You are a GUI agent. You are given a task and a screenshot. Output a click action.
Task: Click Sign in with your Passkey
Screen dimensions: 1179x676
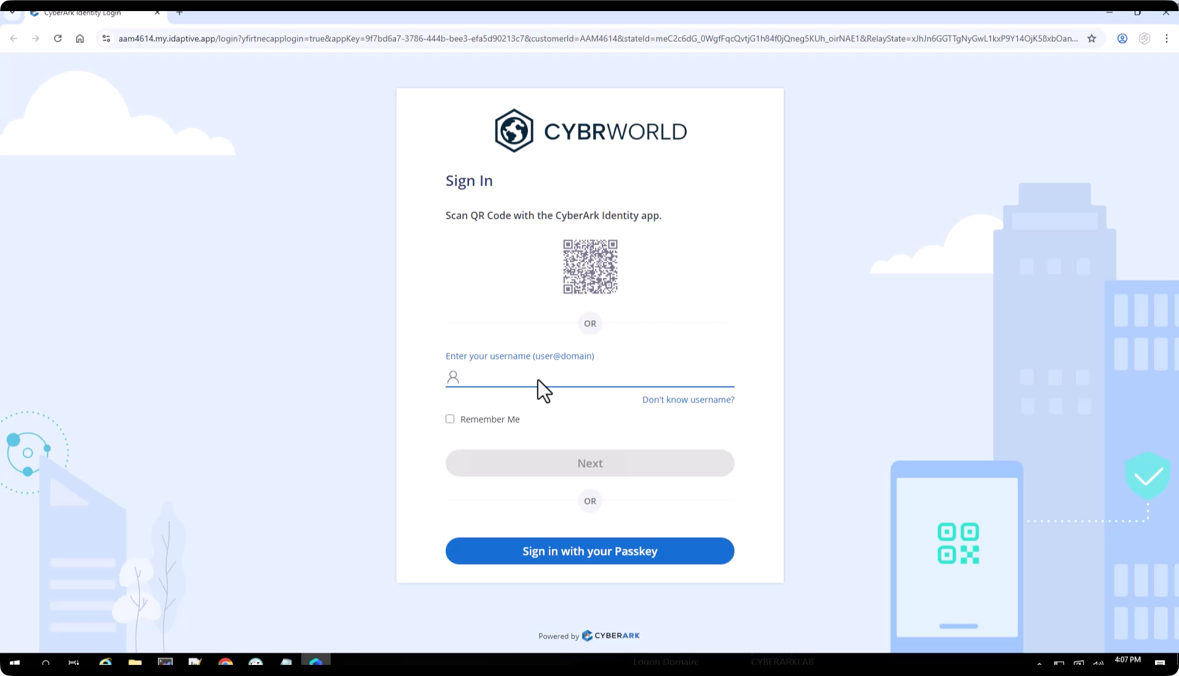coord(590,551)
